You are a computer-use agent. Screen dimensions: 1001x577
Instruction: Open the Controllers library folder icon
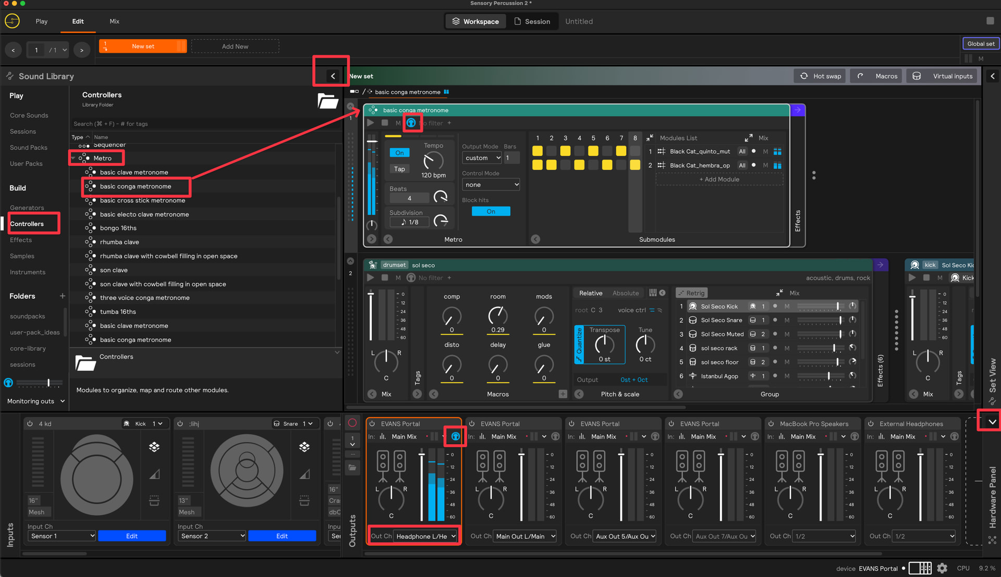click(x=328, y=101)
